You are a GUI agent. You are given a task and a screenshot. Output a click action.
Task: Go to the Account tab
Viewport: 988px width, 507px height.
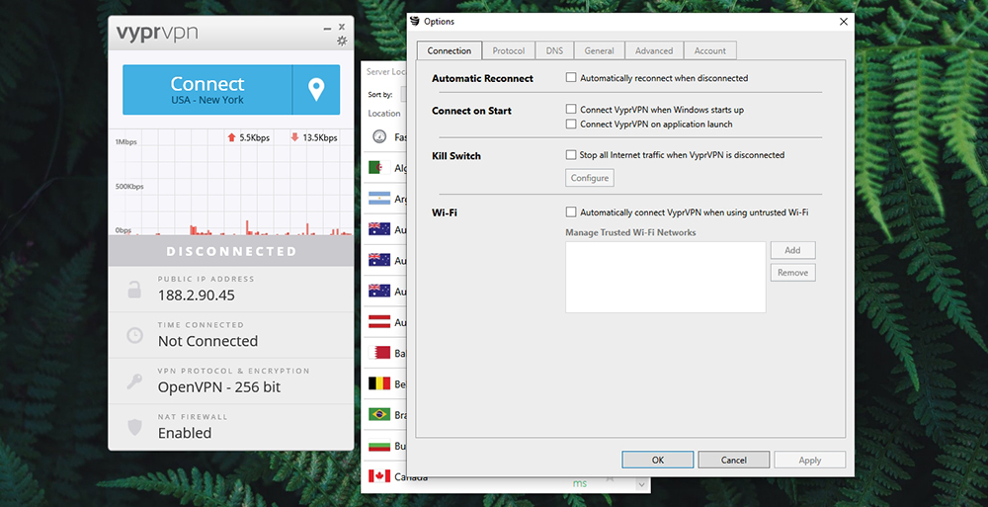click(710, 50)
